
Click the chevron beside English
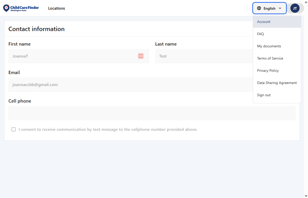click(x=280, y=8)
